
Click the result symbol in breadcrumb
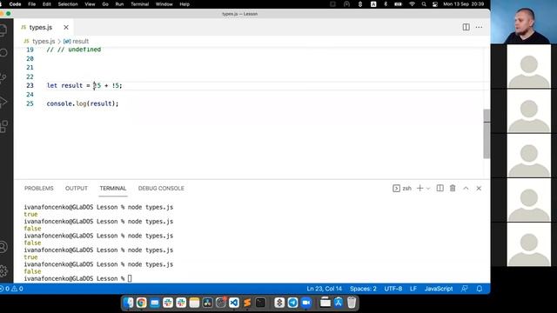(x=76, y=41)
